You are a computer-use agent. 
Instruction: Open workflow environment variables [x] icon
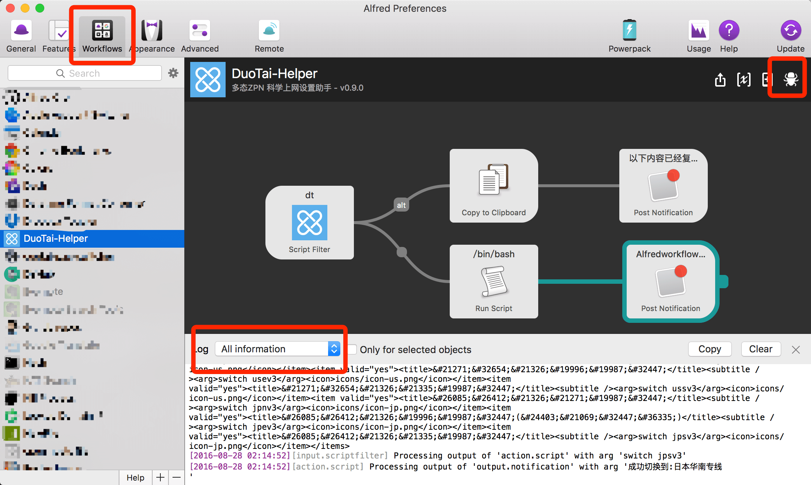[x=744, y=79]
